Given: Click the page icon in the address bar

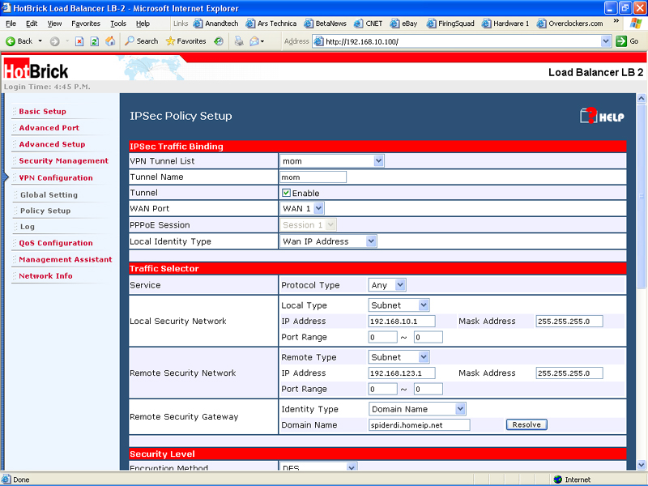Looking at the screenshot, I should click(x=318, y=41).
